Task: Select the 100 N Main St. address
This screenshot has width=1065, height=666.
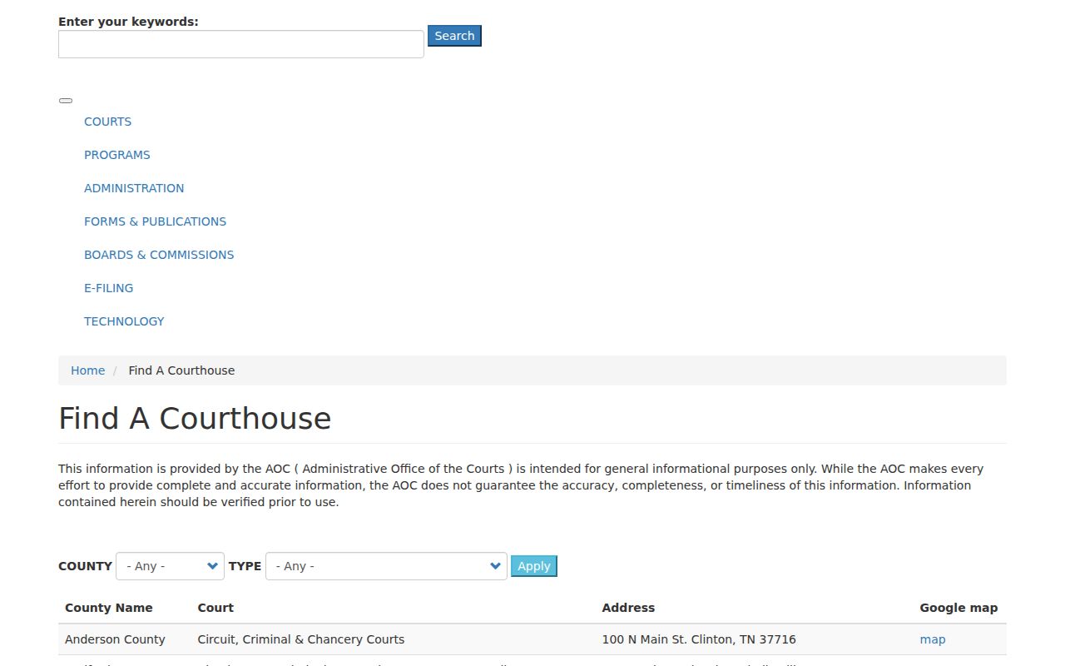Action: (x=699, y=639)
